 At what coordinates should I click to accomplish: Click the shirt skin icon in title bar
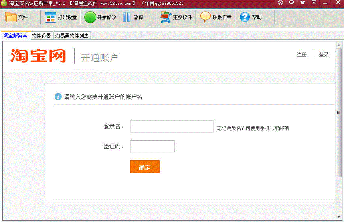[x=303, y=3]
